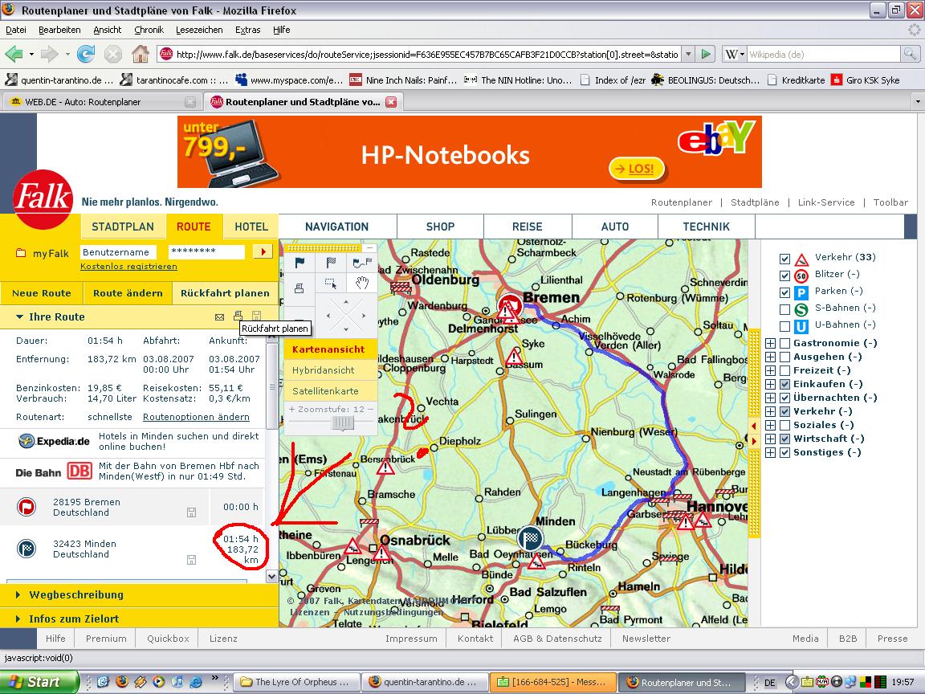Expand the Übernachten category

[x=771, y=398]
